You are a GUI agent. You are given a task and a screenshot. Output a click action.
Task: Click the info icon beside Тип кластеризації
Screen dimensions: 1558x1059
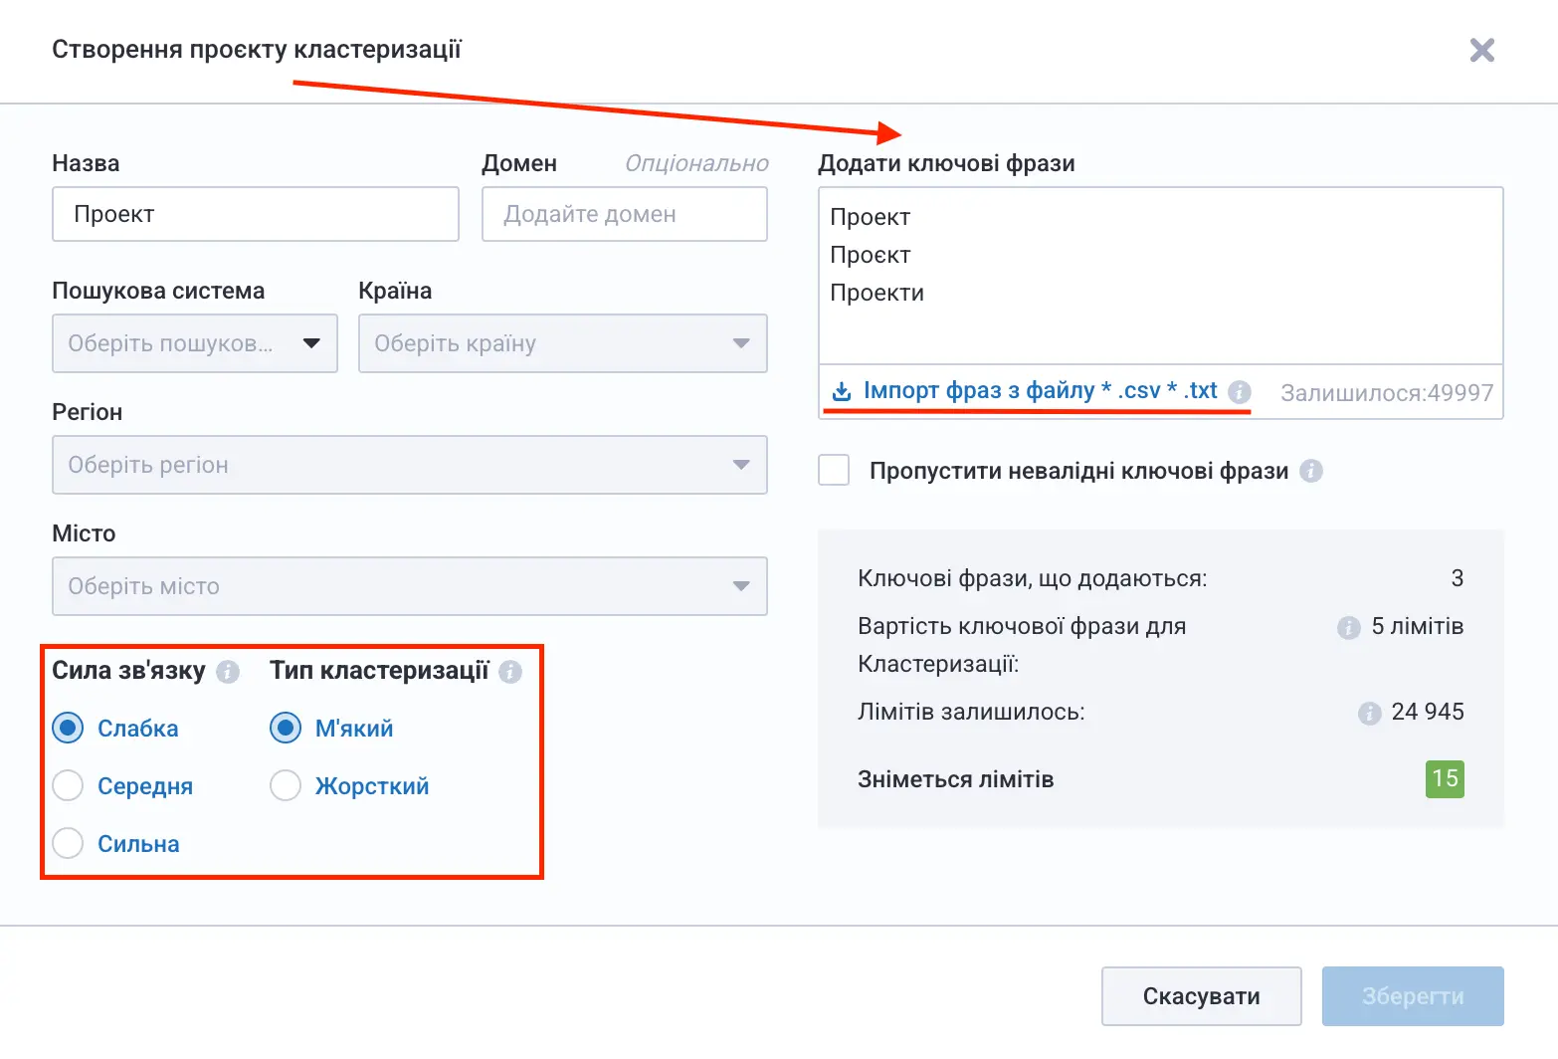click(x=510, y=672)
